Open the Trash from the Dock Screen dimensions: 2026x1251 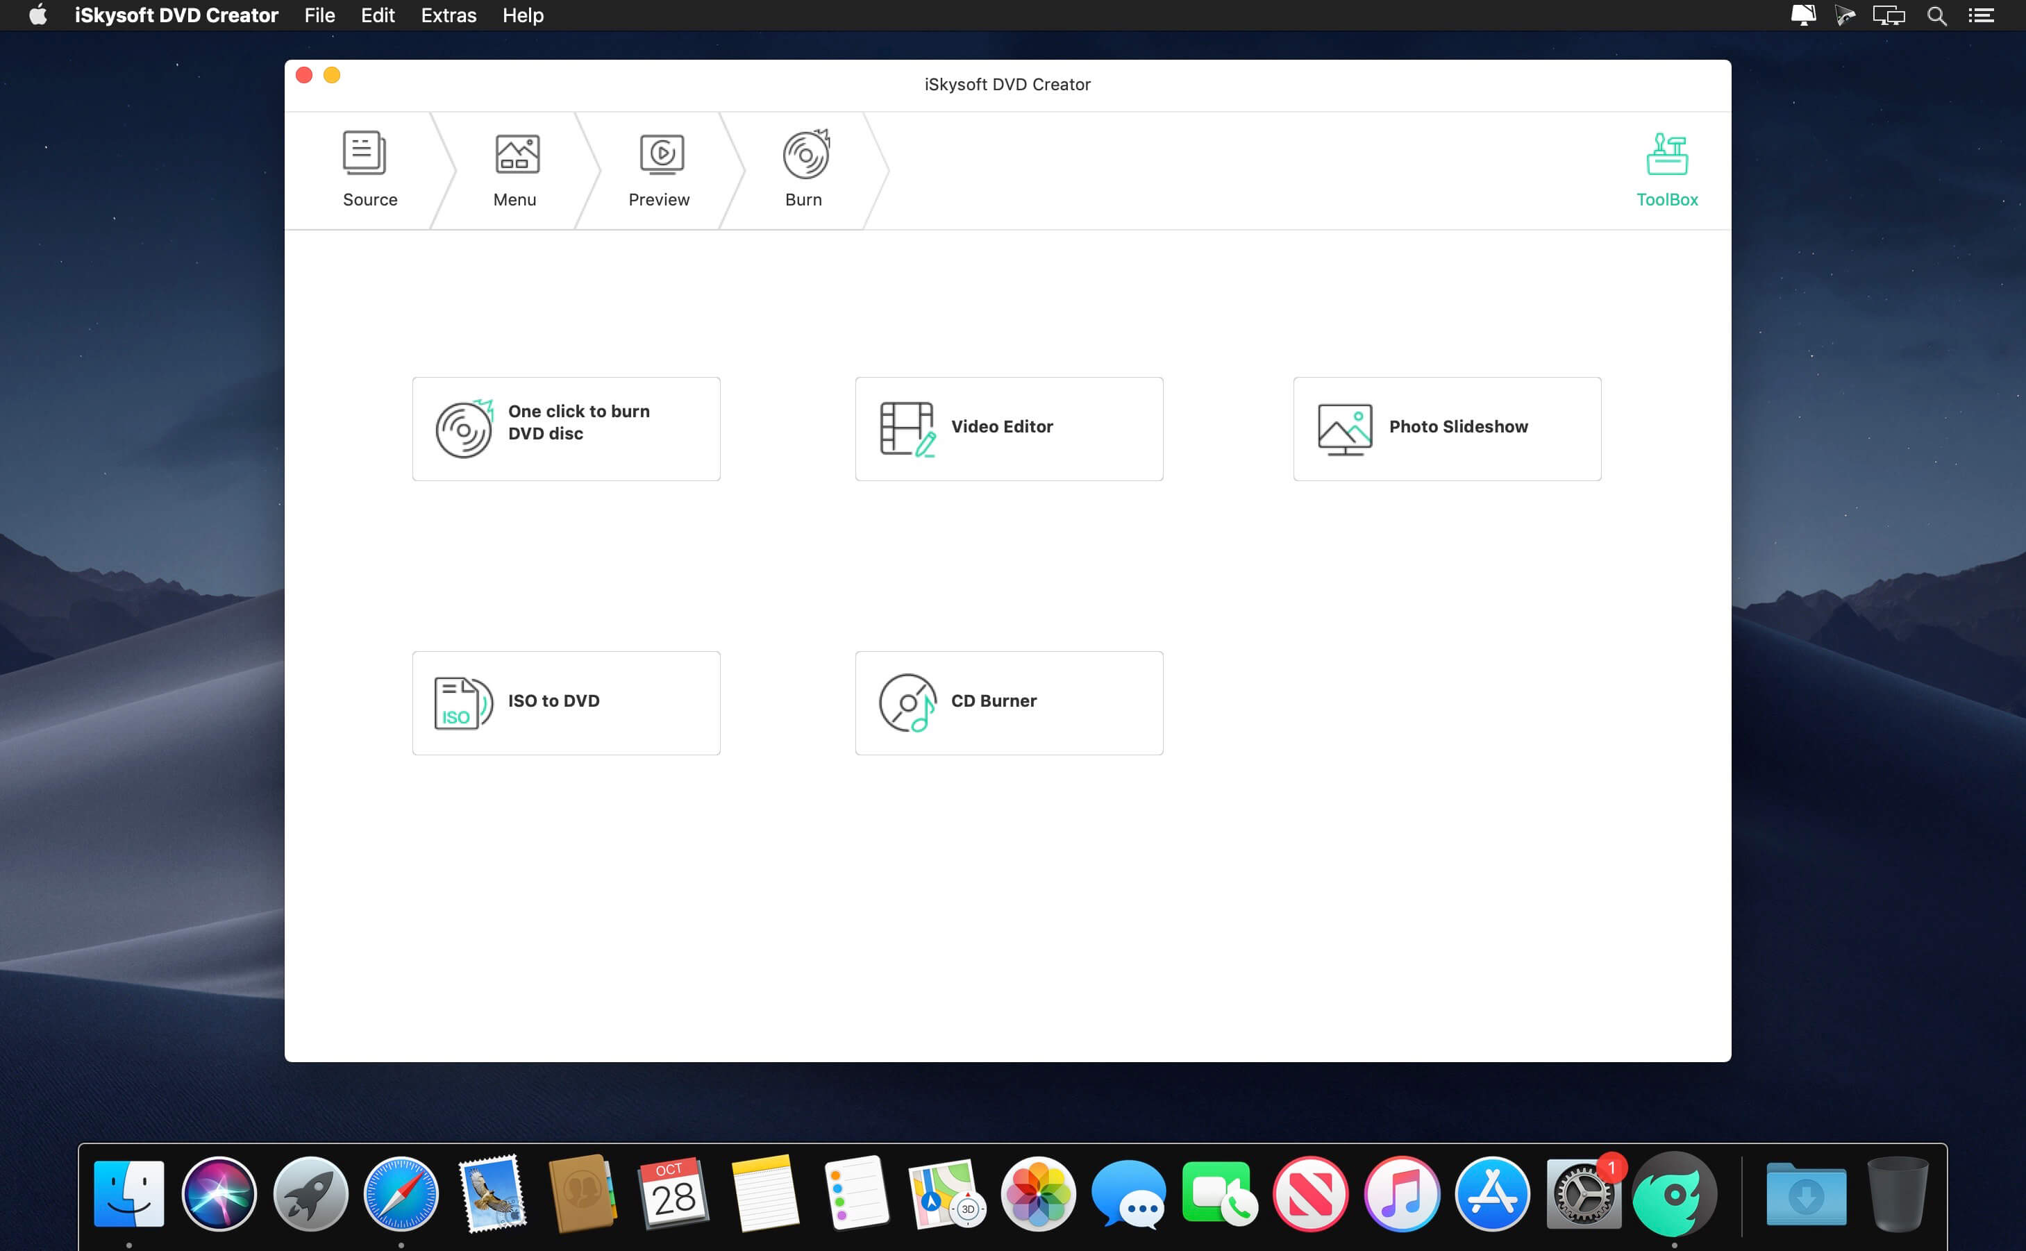(1898, 1193)
